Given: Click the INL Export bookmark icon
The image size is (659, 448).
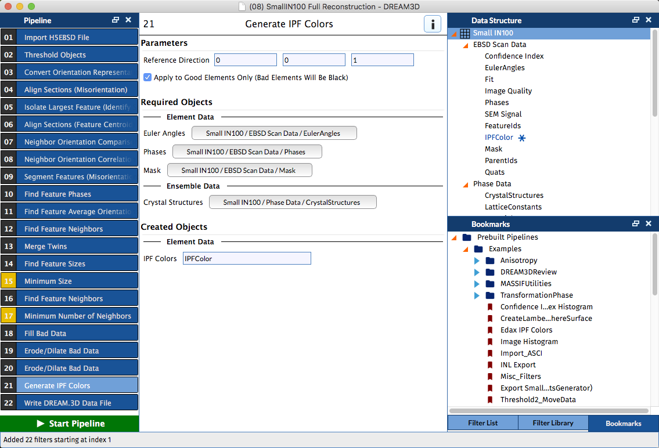Looking at the screenshot, I should click(490, 365).
